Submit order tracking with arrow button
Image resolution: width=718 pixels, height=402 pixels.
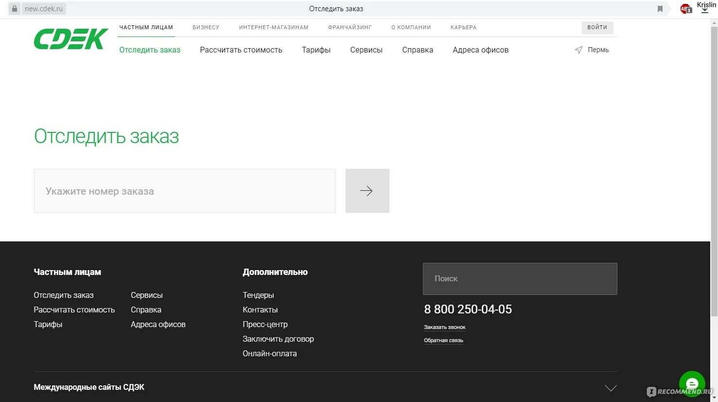coord(367,191)
